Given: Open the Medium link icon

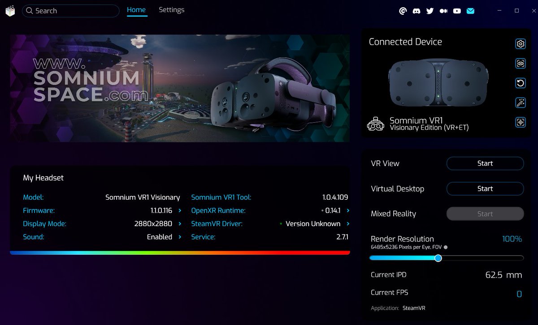Looking at the screenshot, I should click(x=443, y=11).
